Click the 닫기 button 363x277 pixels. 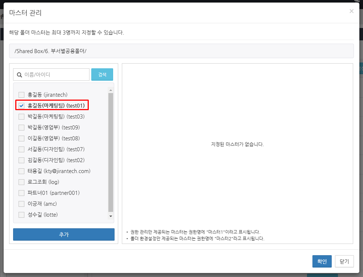(344, 261)
